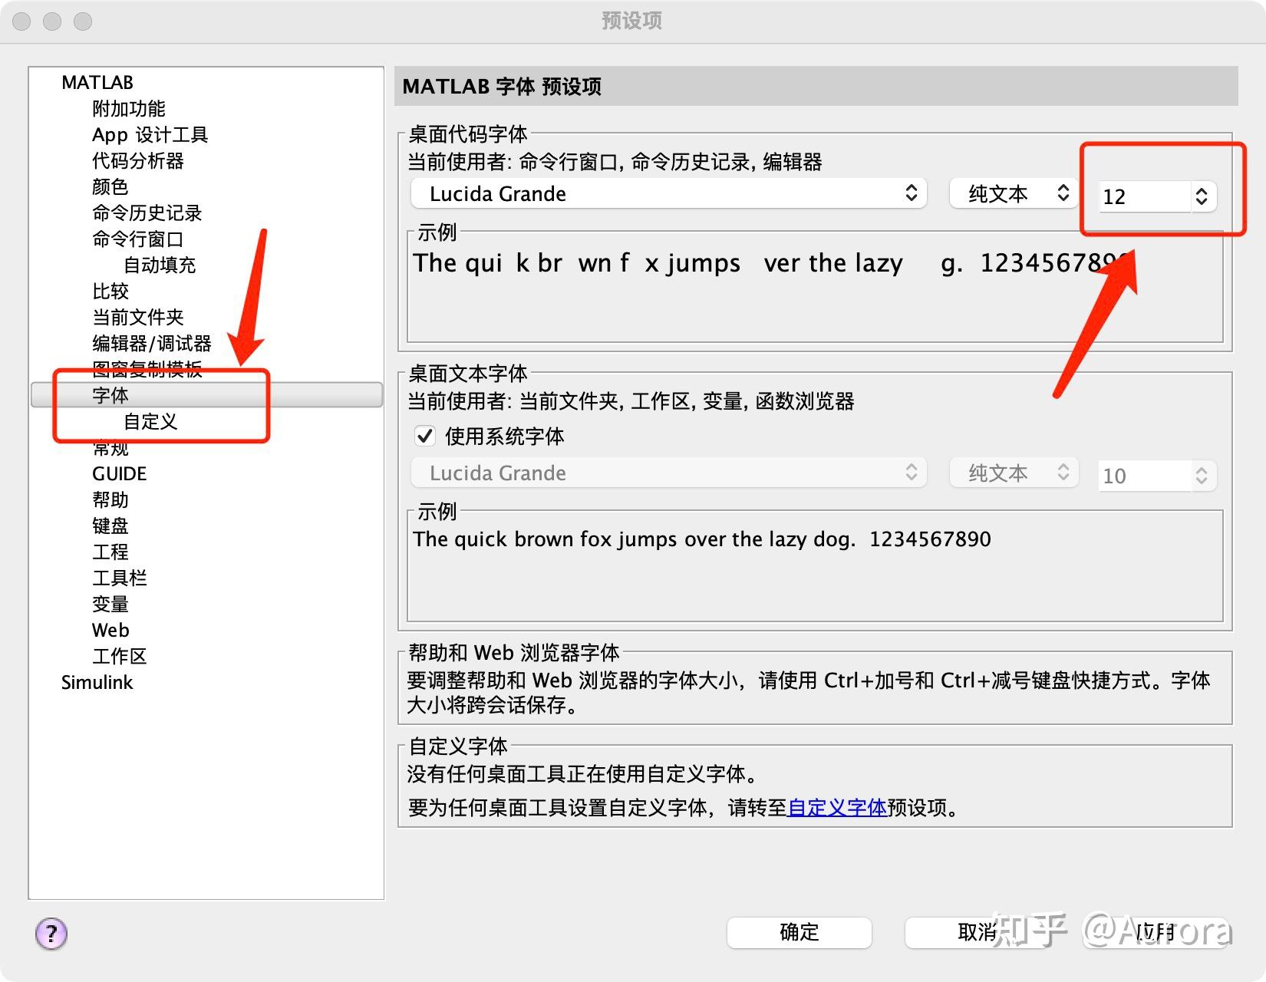Select the 字体 preference category

[111, 395]
